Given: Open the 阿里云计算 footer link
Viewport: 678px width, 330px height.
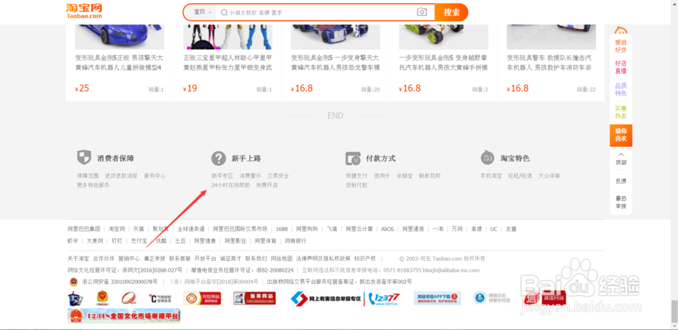Looking at the screenshot, I should point(359,229).
